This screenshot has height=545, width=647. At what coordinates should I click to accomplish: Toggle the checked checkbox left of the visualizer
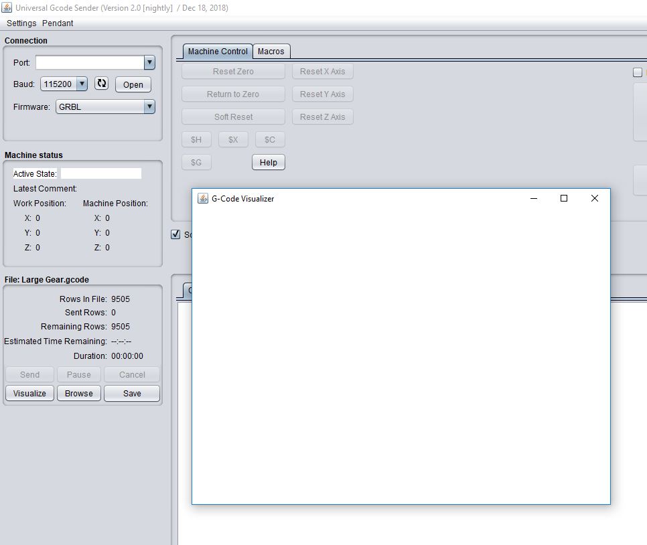click(175, 234)
